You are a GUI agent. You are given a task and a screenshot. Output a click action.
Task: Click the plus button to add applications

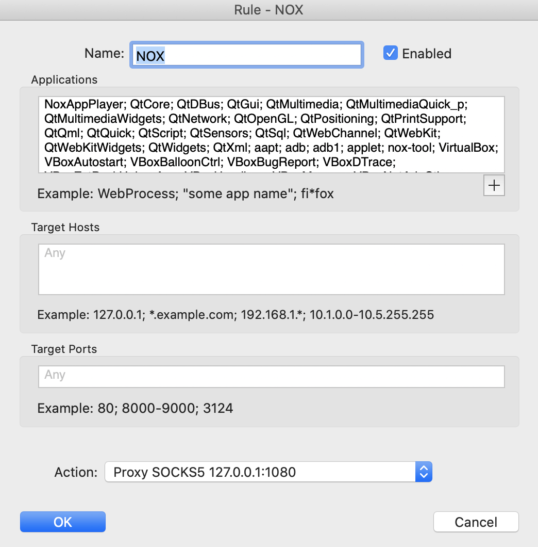(494, 185)
